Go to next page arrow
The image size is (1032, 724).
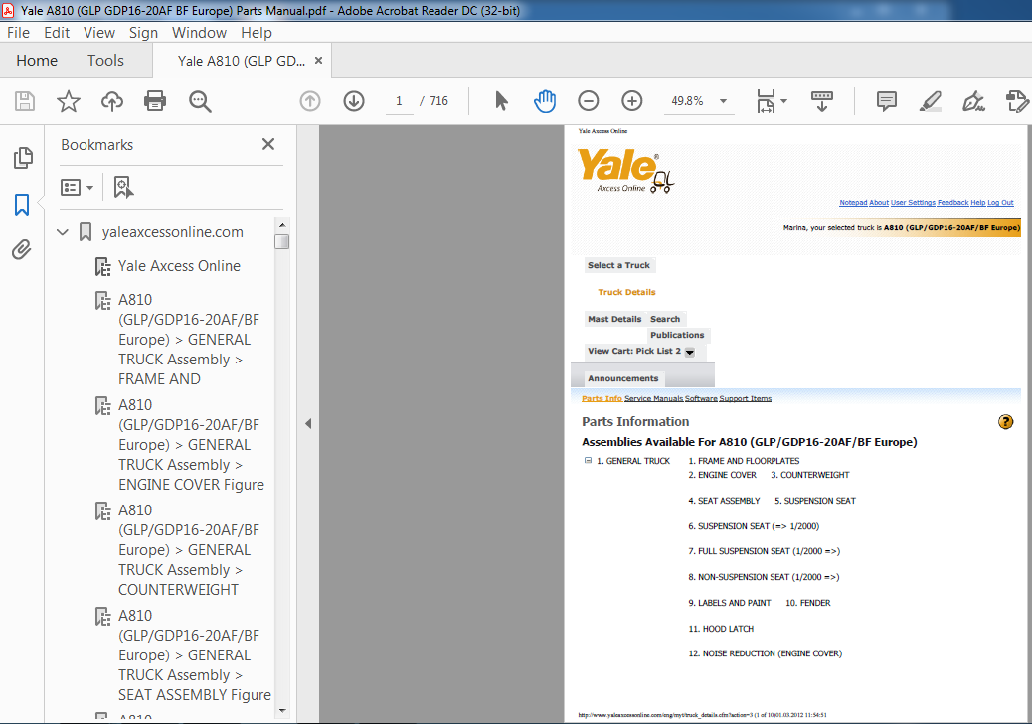pos(354,101)
